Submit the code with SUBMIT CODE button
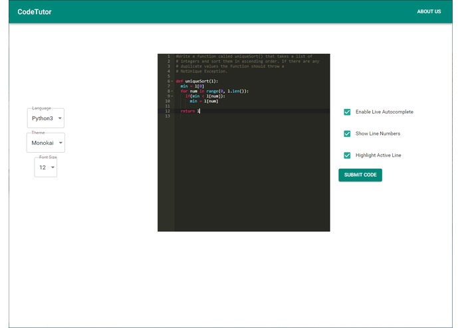Image resolution: width=462 pixels, height=328 pixels. click(x=360, y=175)
